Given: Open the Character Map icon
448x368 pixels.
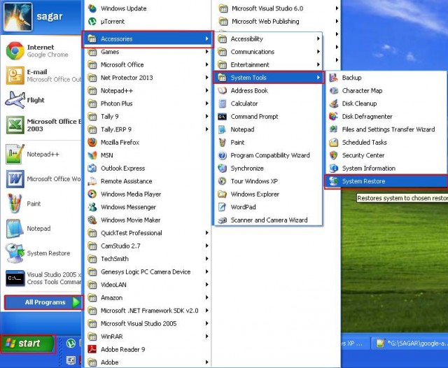Looking at the screenshot, I should coord(334,90).
